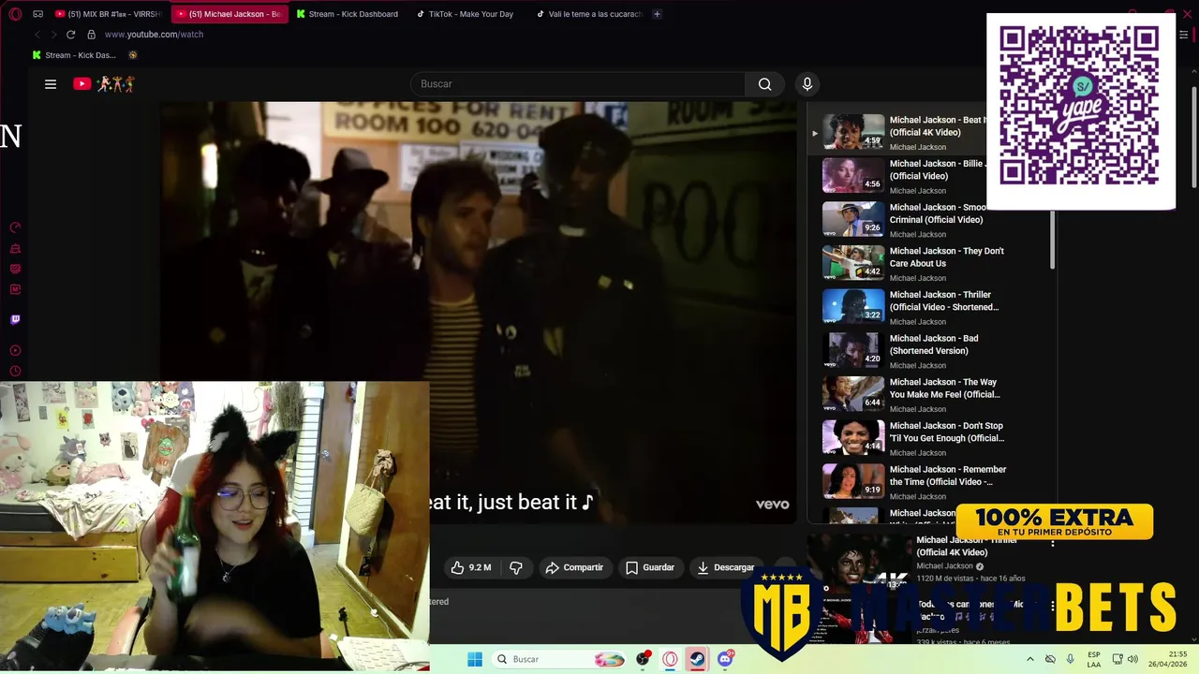Start voice search with the microphone icon
Screen dimensions: 1199x674
pyautogui.click(x=807, y=84)
